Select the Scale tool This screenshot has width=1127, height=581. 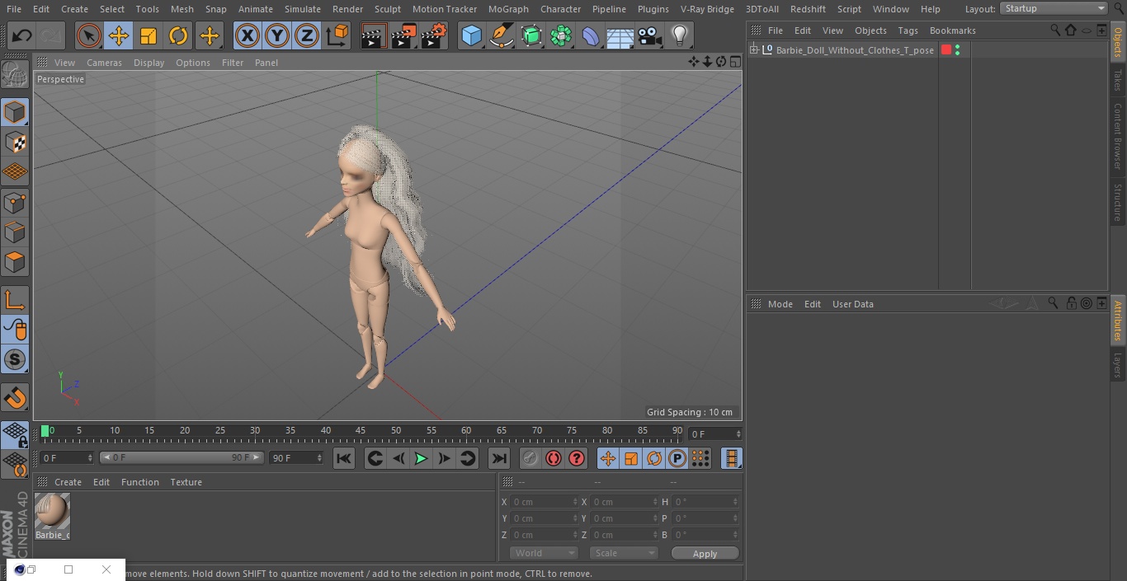pos(149,35)
